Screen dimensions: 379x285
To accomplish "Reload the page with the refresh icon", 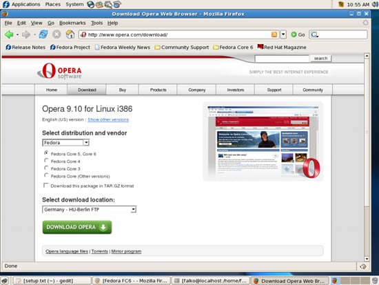I will (x=43, y=35).
